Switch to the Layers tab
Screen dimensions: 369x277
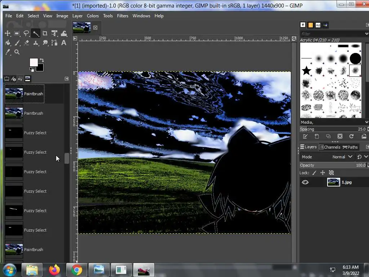pyautogui.click(x=308, y=147)
